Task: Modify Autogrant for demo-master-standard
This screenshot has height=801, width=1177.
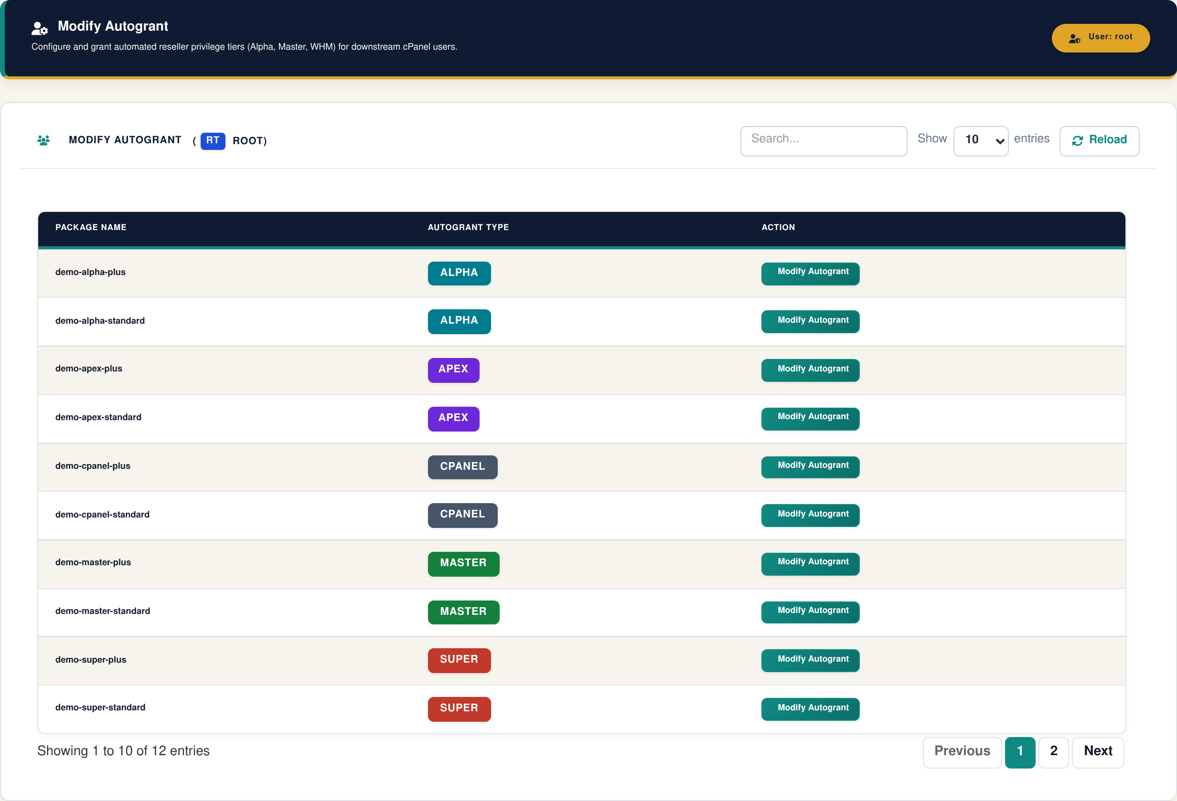Action: (810, 612)
